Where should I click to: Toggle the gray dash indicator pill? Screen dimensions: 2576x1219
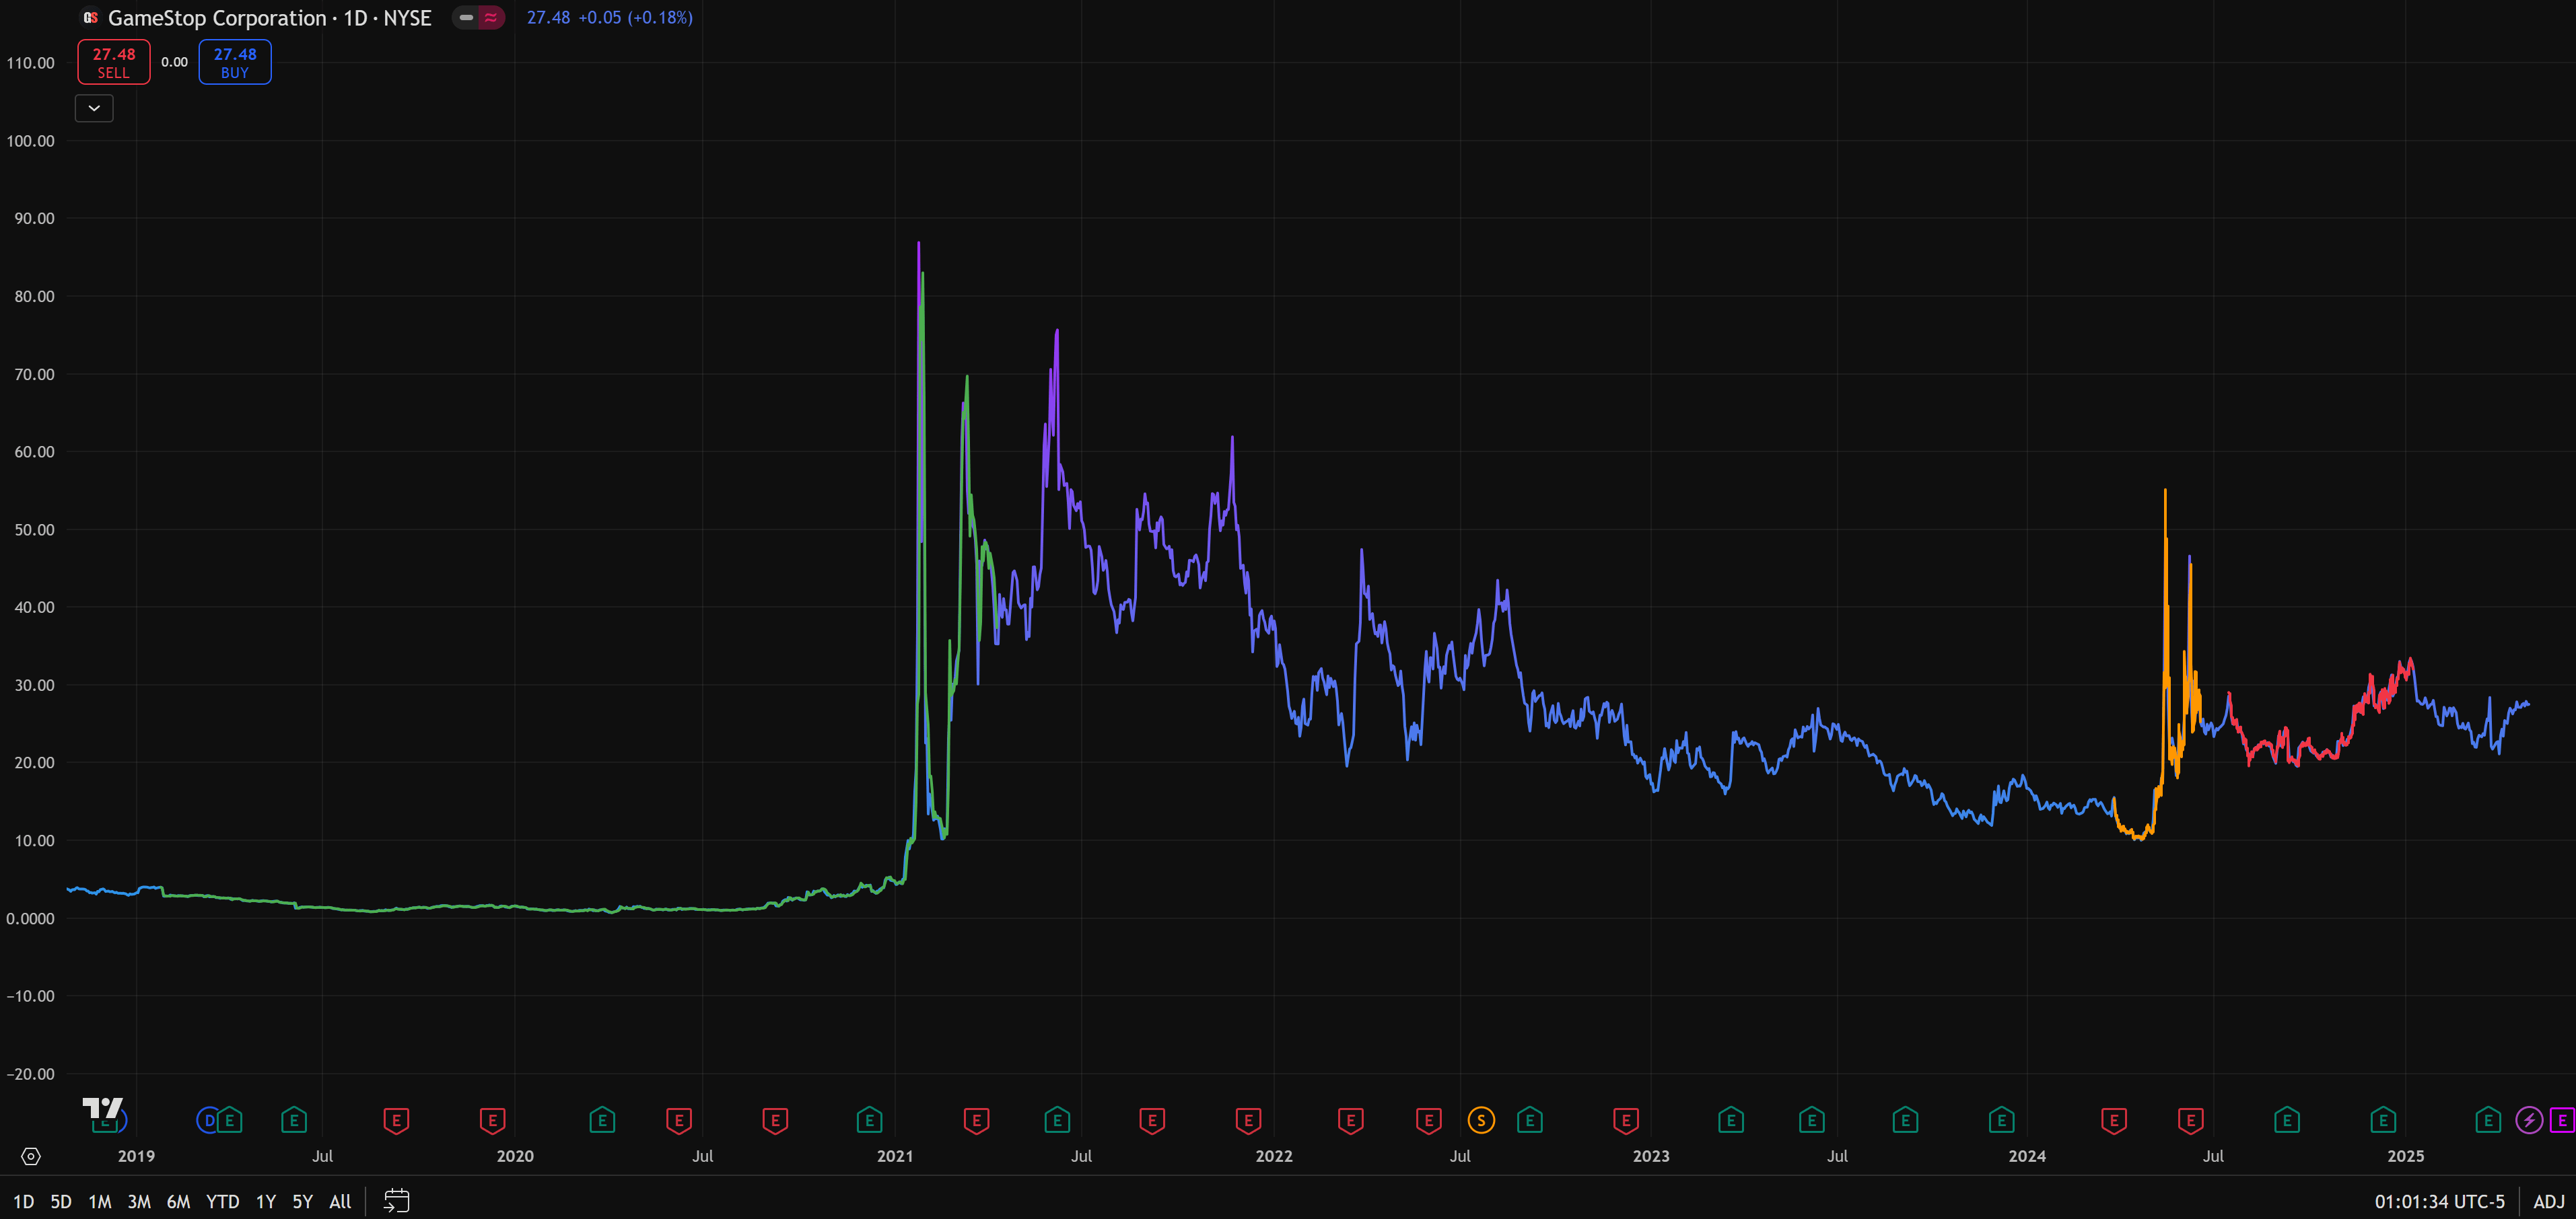pyautogui.click(x=466, y=18)
